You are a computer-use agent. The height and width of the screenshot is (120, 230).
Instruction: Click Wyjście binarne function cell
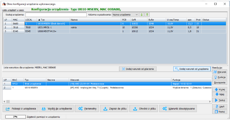(192, 88)
